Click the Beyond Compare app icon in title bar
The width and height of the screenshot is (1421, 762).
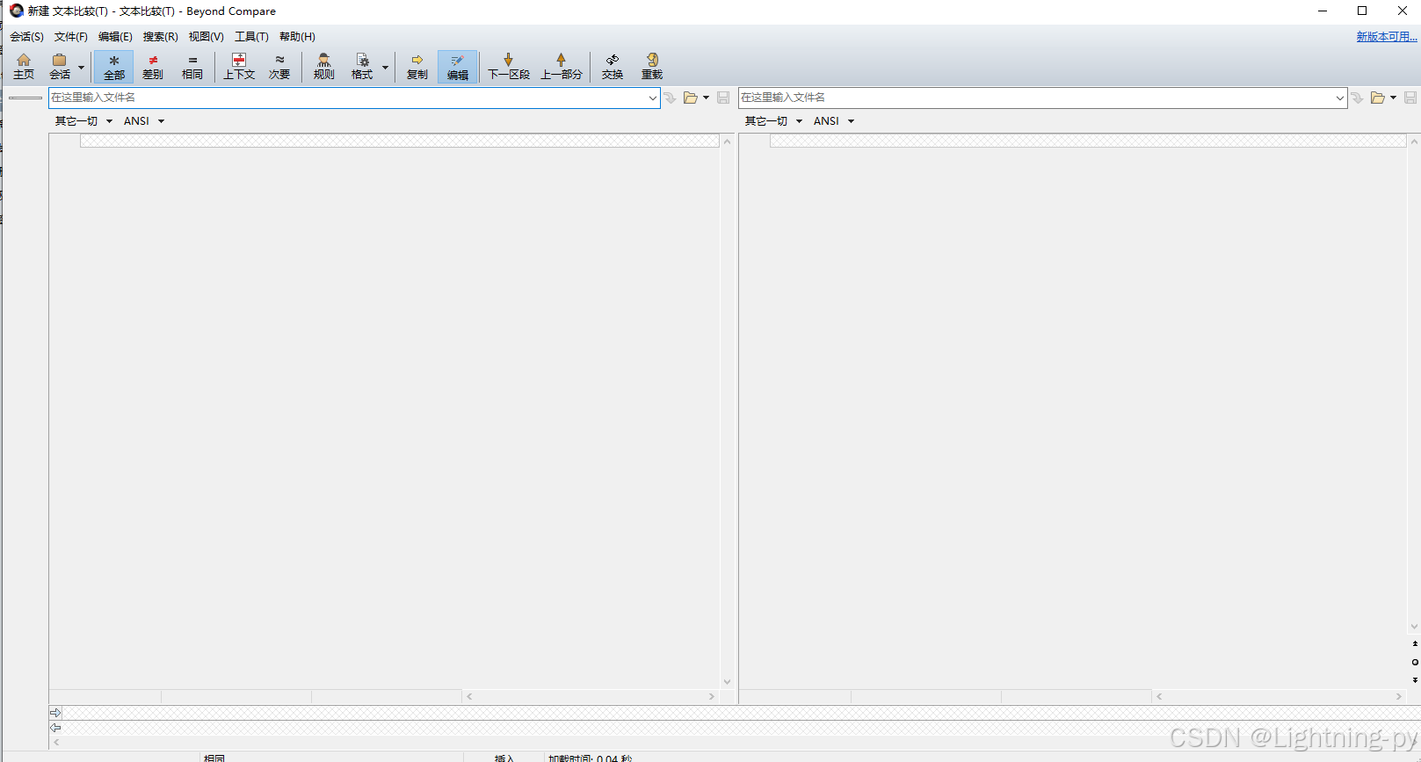click(x=17, y=11)
